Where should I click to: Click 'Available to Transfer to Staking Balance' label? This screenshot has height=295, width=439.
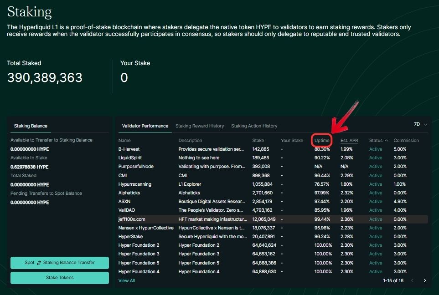52,140
